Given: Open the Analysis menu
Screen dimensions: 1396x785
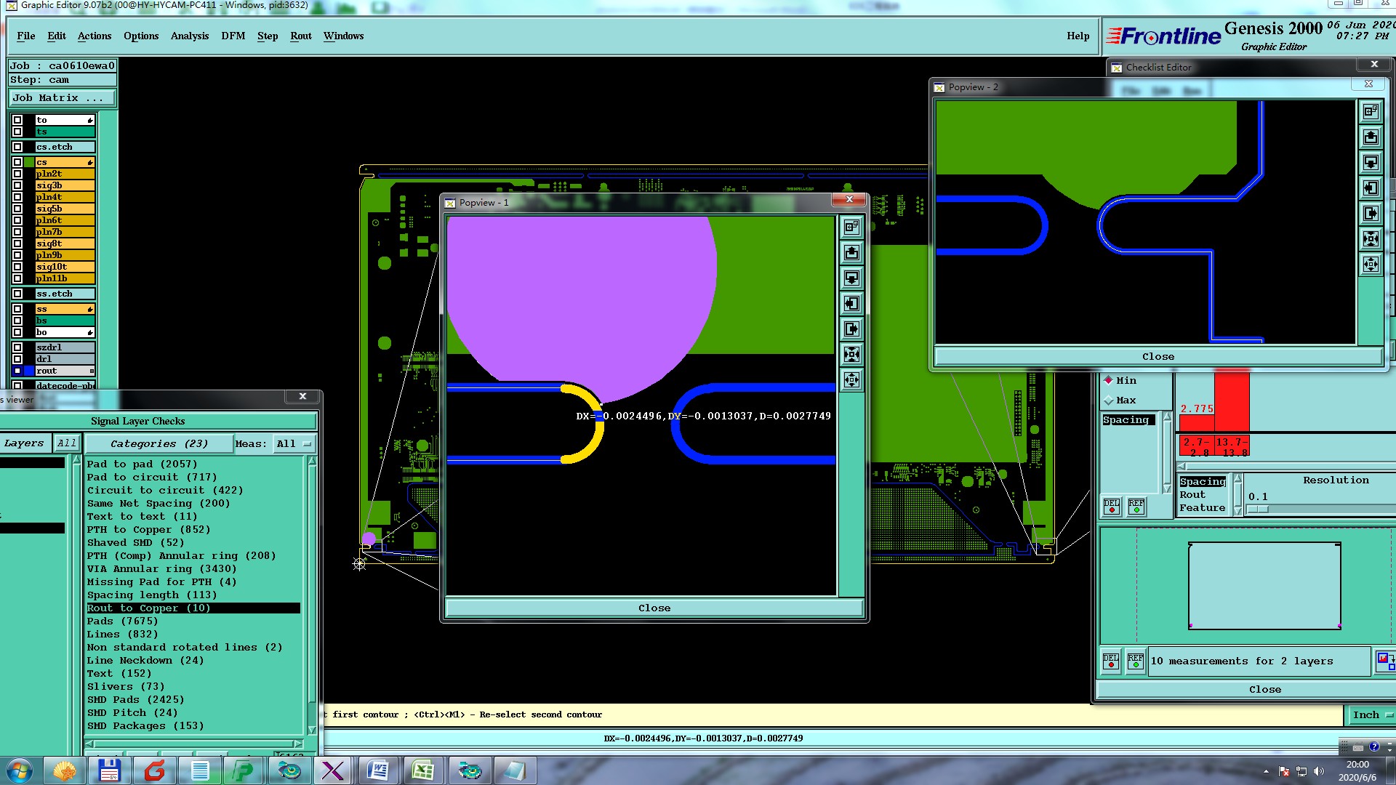Looking at the screenshot, I should pos(189,36).
